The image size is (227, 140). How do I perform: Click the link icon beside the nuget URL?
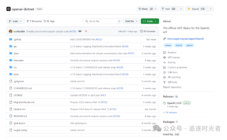pyautogui.click(x=164, y=39)
